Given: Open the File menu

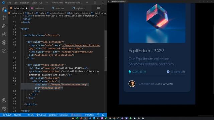Looking at the screenshot, I should (x=9, y=3).
